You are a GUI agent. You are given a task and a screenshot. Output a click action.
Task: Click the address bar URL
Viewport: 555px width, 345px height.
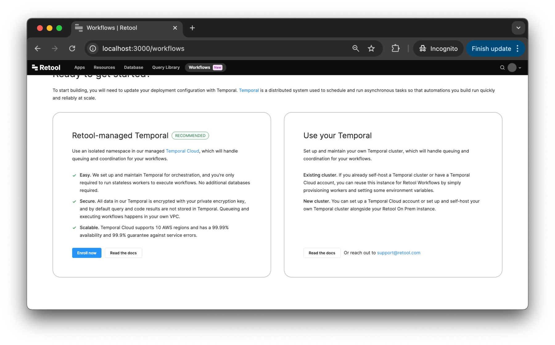[143, 49]
